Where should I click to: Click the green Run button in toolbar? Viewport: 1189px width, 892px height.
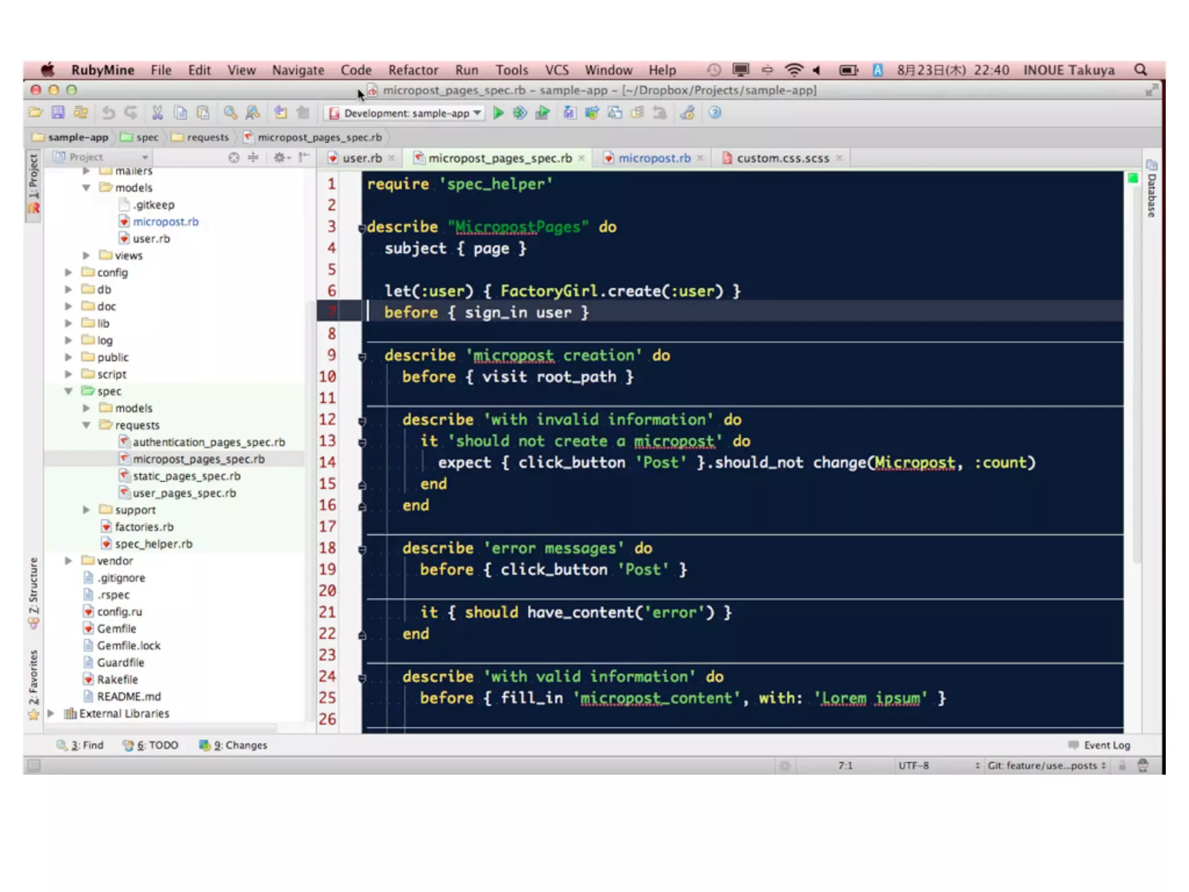pos(498,113)
